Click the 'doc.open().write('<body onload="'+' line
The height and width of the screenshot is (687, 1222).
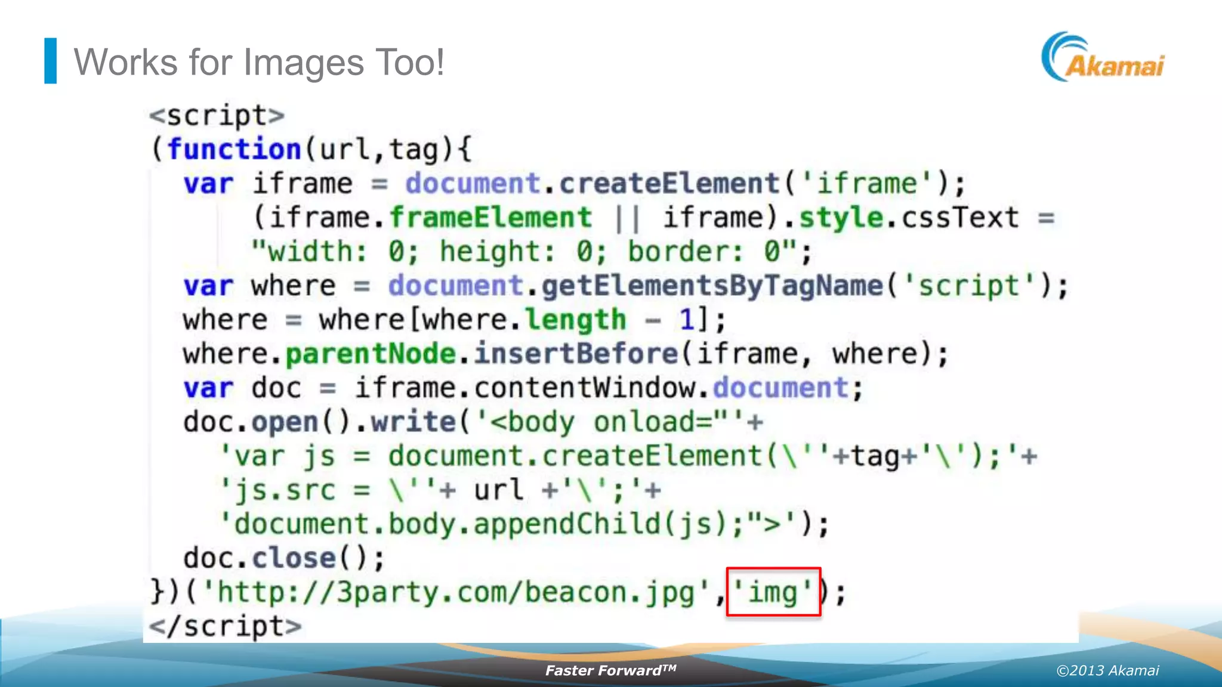[x=473, y=422]
